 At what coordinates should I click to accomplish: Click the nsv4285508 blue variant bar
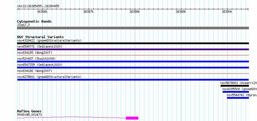(x=236, y=92)
